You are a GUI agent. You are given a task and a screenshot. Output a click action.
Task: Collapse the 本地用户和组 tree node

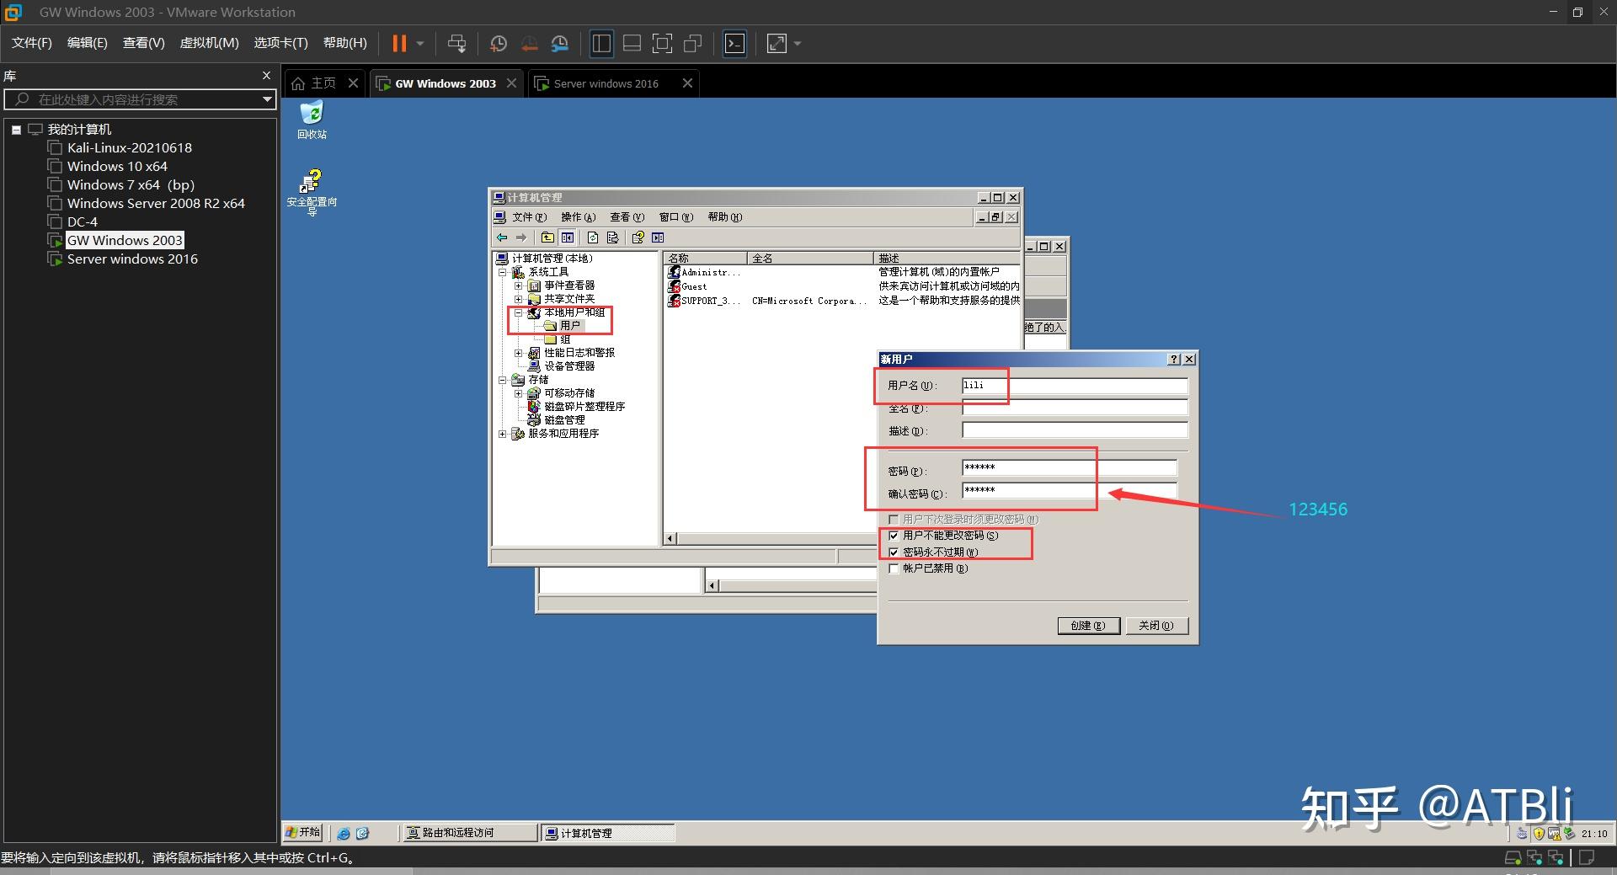click(x=519, y=312)
